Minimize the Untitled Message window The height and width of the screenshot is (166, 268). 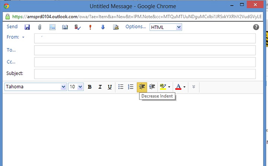(x=232, y=5)
